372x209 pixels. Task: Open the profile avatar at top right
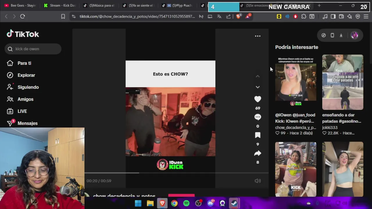[x=354, y=35]
